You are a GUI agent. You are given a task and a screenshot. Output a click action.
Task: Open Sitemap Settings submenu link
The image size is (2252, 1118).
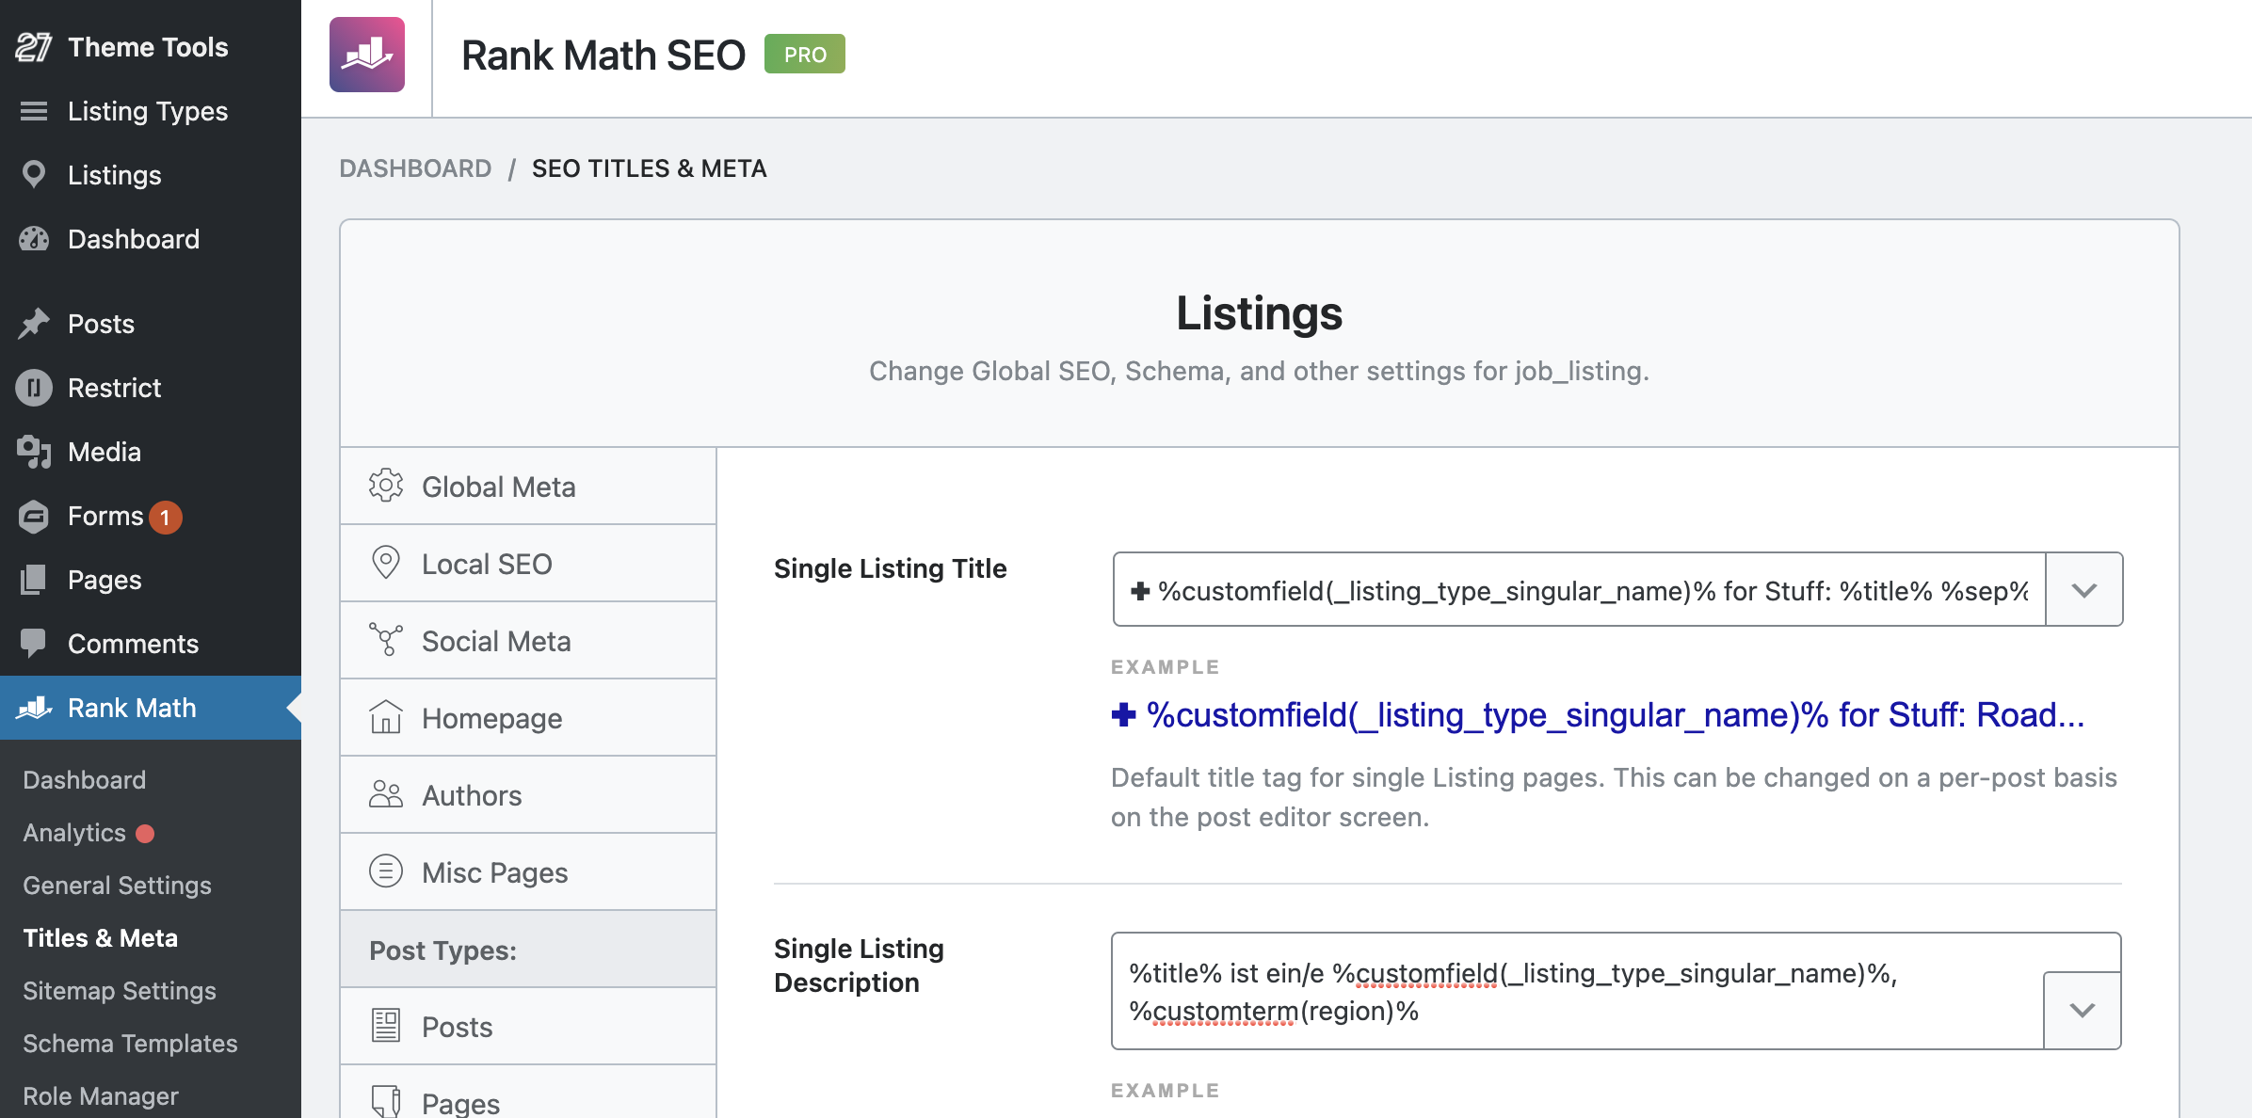click(x=120, y=991)
